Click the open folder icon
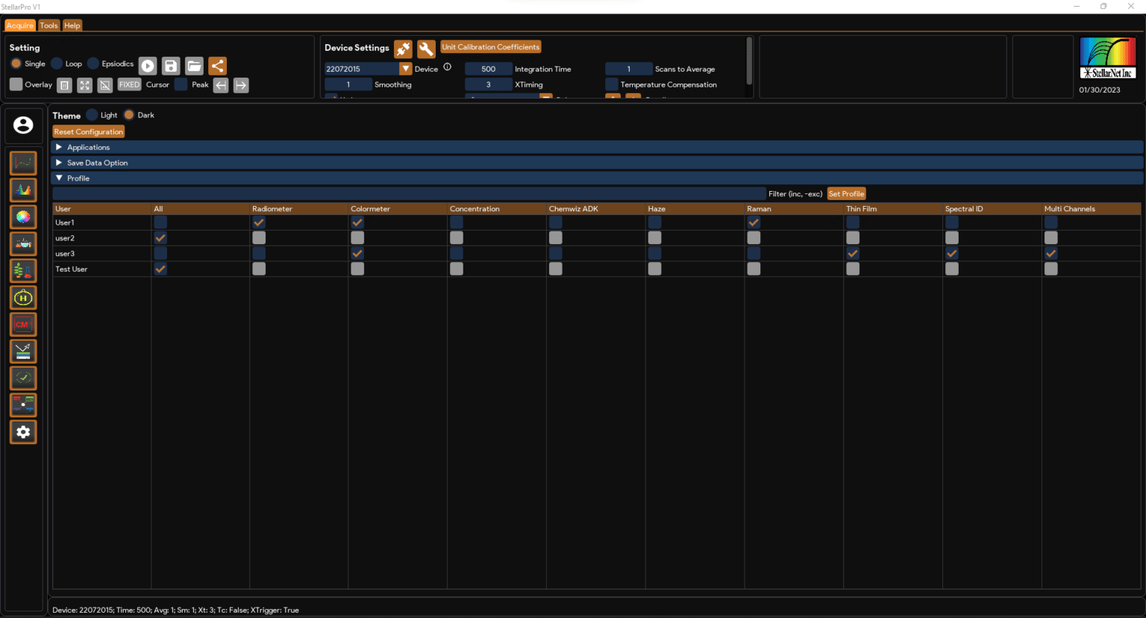 tap(194, 66)
